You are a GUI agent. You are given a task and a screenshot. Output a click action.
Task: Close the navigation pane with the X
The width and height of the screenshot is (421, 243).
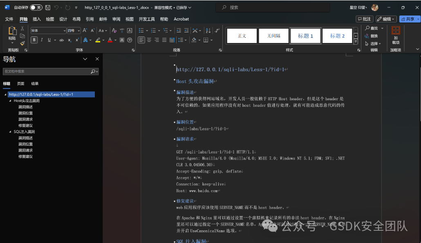click(x=97, y=59)
